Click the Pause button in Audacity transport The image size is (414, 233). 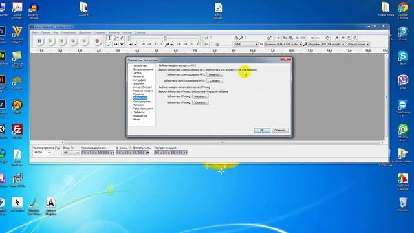[39, 41]
